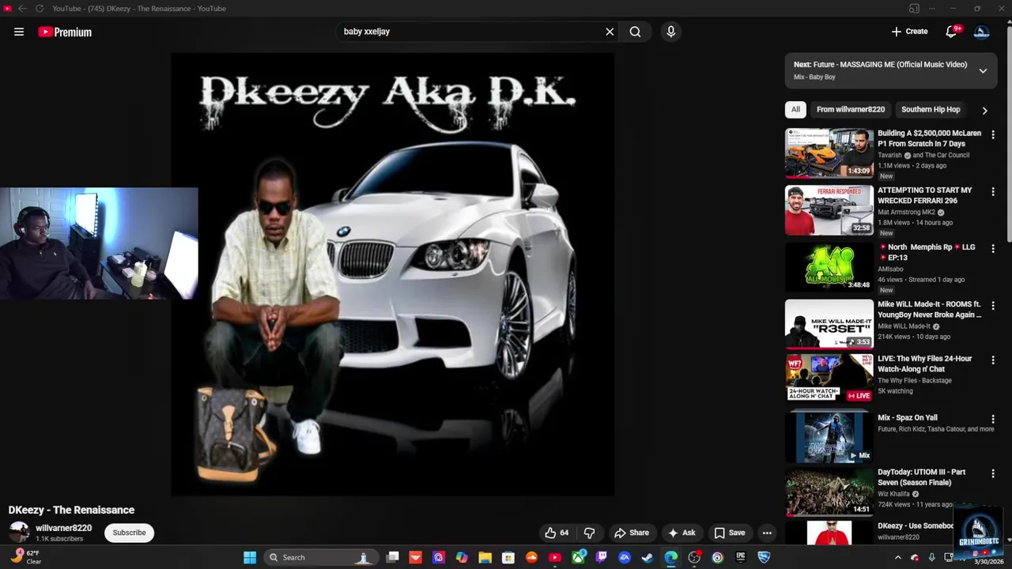This screenshot has width=1012, height=569.
Task: Open the All Money In stream thumbnail
Action: pyautogui.click(x=829, y=267)
